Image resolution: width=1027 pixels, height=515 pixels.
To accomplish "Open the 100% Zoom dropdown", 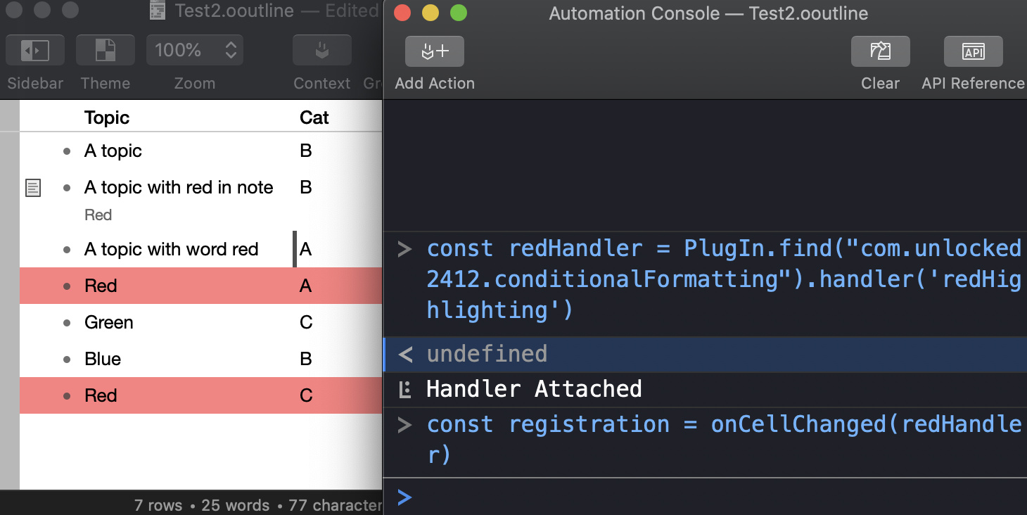I will [x=195, y=51].
